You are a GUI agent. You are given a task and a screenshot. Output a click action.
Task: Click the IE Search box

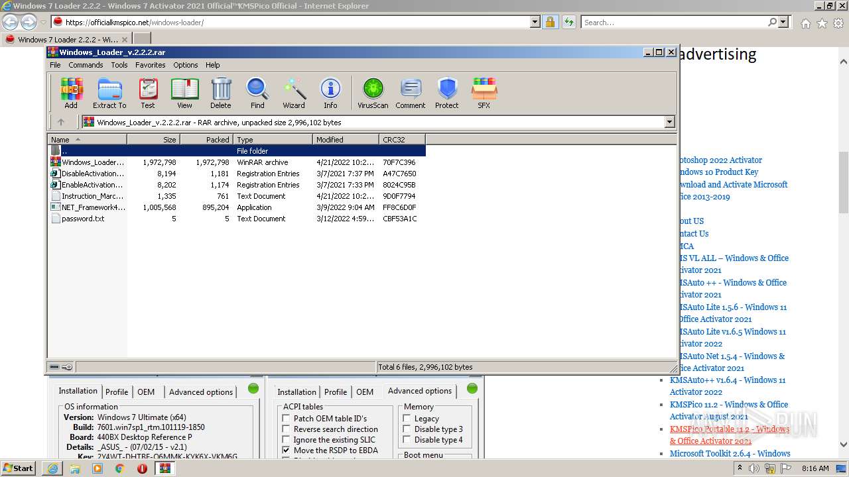coord(674,22)
